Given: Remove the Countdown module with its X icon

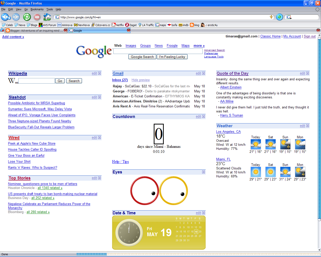Looking at the screenshot, I should pos(204,116).
